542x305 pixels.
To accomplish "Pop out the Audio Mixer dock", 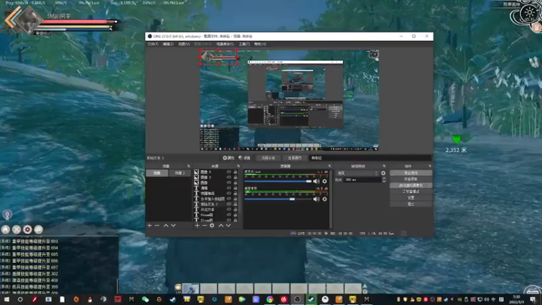I will click(x=329, y=166).
